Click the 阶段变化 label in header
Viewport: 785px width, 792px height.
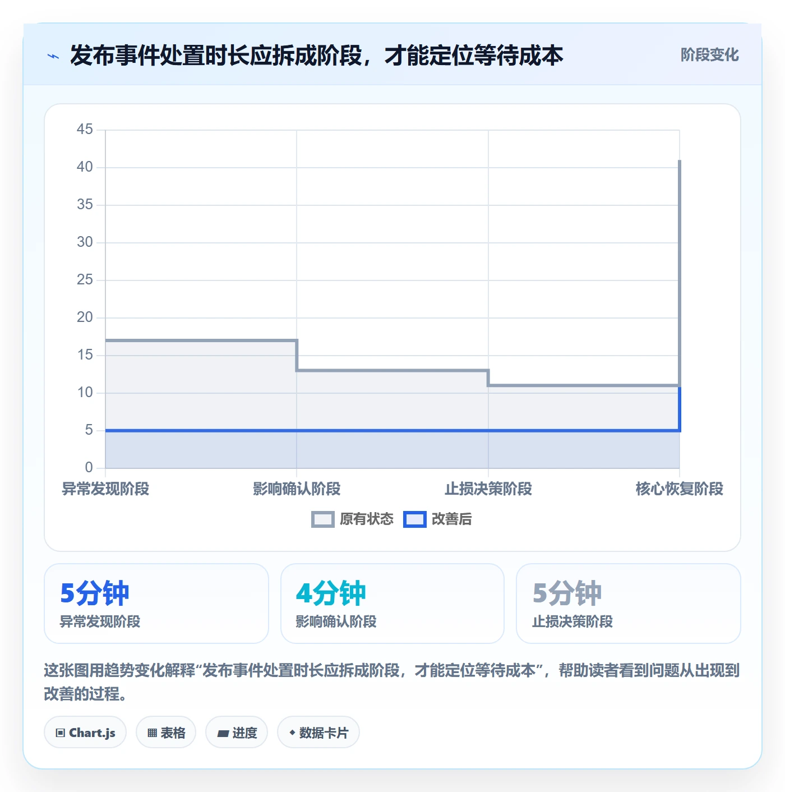[709, 55]
